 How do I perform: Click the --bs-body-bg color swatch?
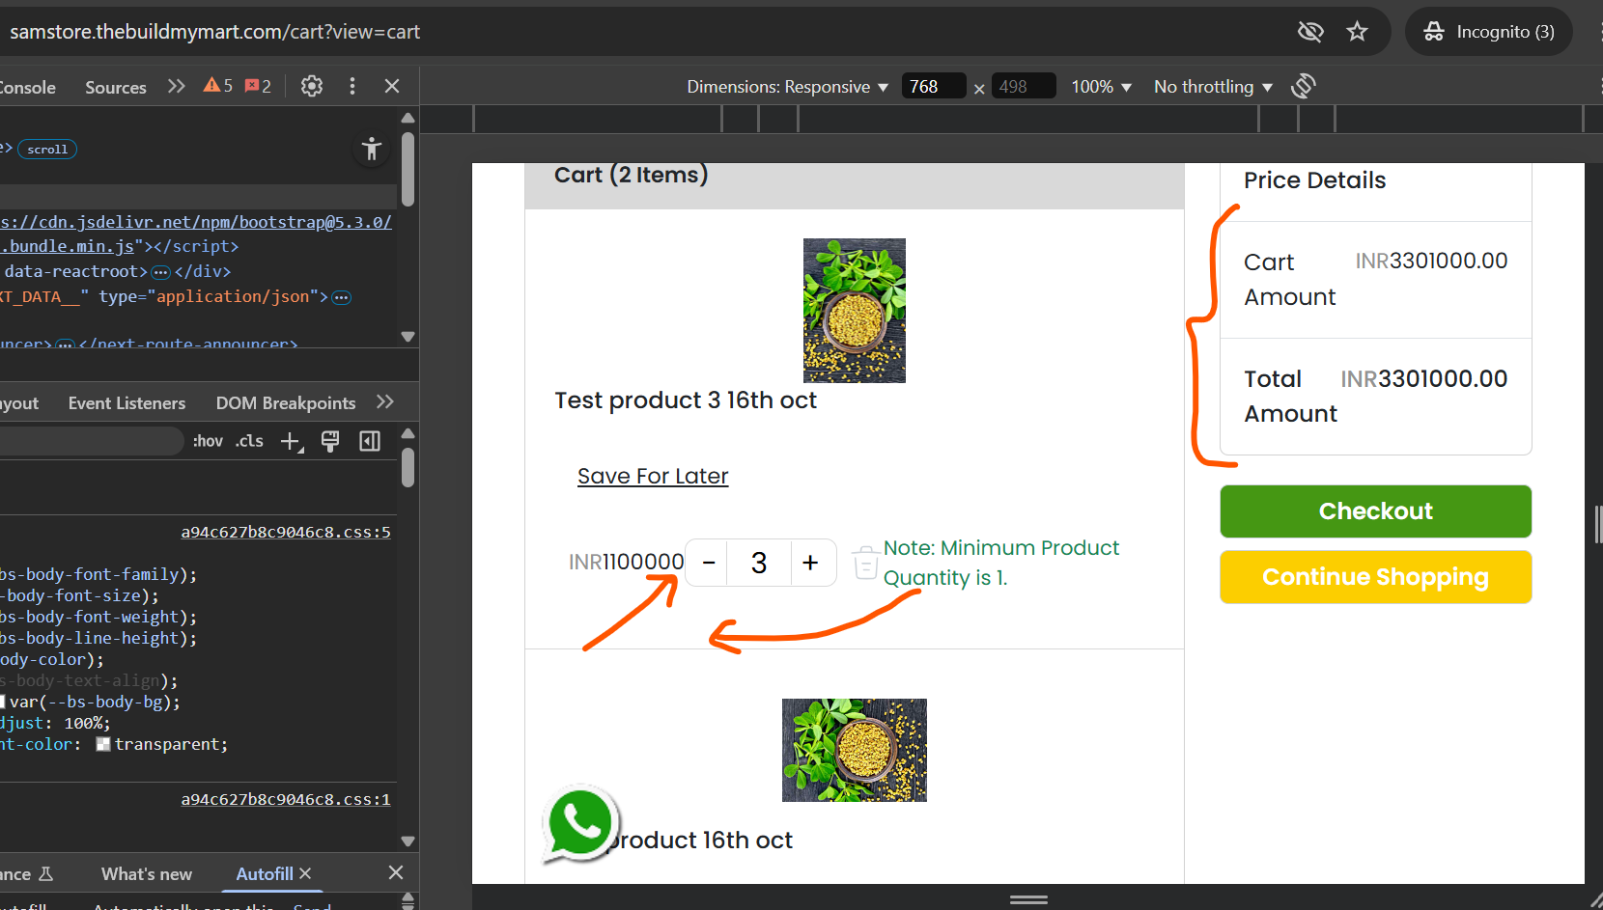3,702
